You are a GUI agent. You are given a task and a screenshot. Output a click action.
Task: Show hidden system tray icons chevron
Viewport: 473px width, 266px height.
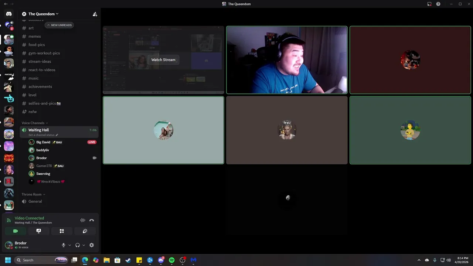(419, 260)
